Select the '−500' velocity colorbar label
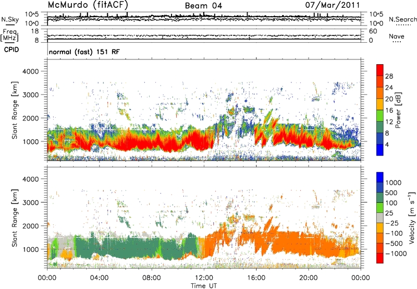Screen dimensions: 417x289 click(x=394, y=244)
